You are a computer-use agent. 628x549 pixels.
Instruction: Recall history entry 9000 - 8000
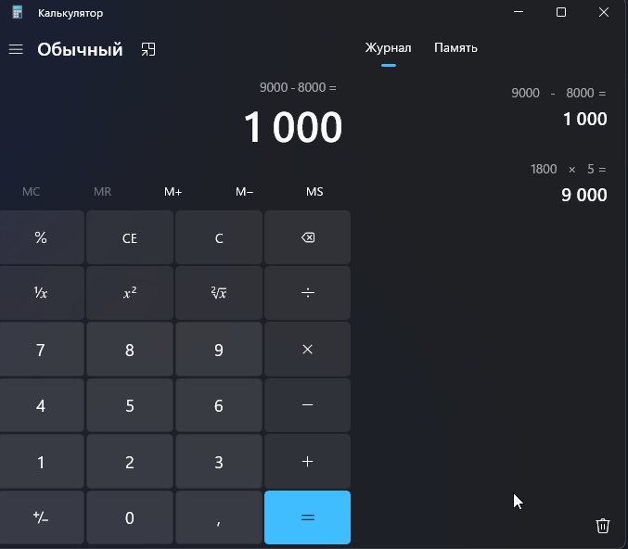(558, 107)
